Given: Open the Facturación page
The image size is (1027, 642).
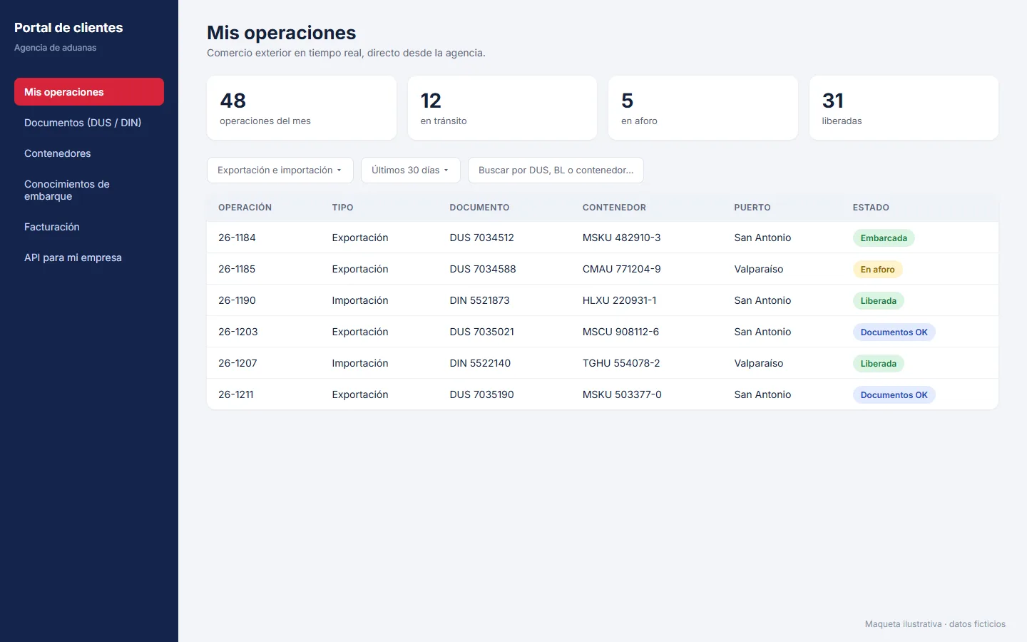Looking at the screenshot, I should click(x=89, y=227).
